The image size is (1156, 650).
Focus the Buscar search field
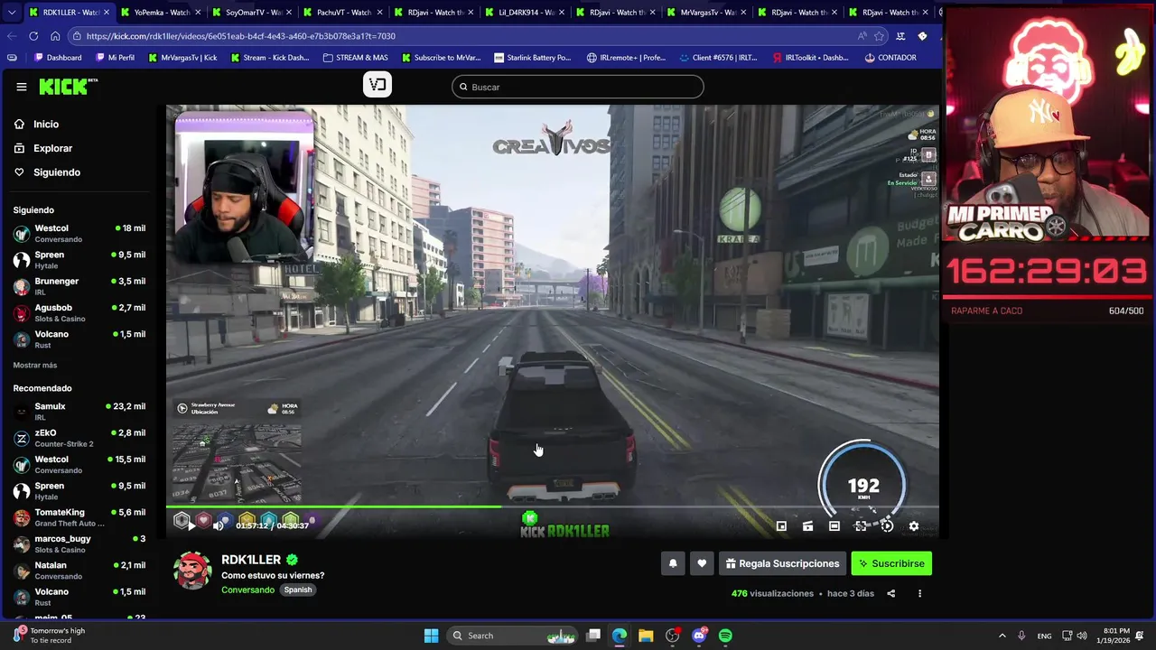(578, 87)
